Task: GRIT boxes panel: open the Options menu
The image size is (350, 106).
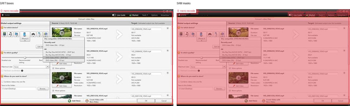Action: (154, 15)
